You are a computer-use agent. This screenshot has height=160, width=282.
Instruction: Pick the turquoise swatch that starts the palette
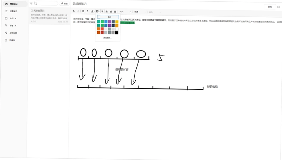pos(99,22)
